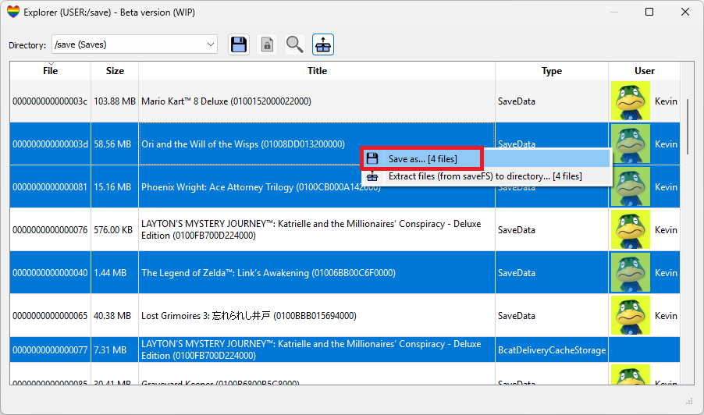Click file name 0000000000000076
Screen dimensions: 704x415
click(x=50, y=229)
